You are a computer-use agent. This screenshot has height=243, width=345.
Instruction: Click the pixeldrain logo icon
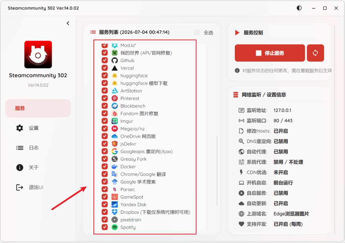pos(114,220)
